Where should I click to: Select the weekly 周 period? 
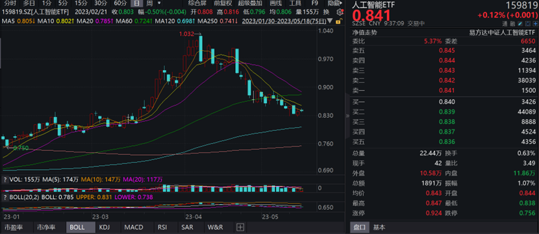tap(149, 3)
